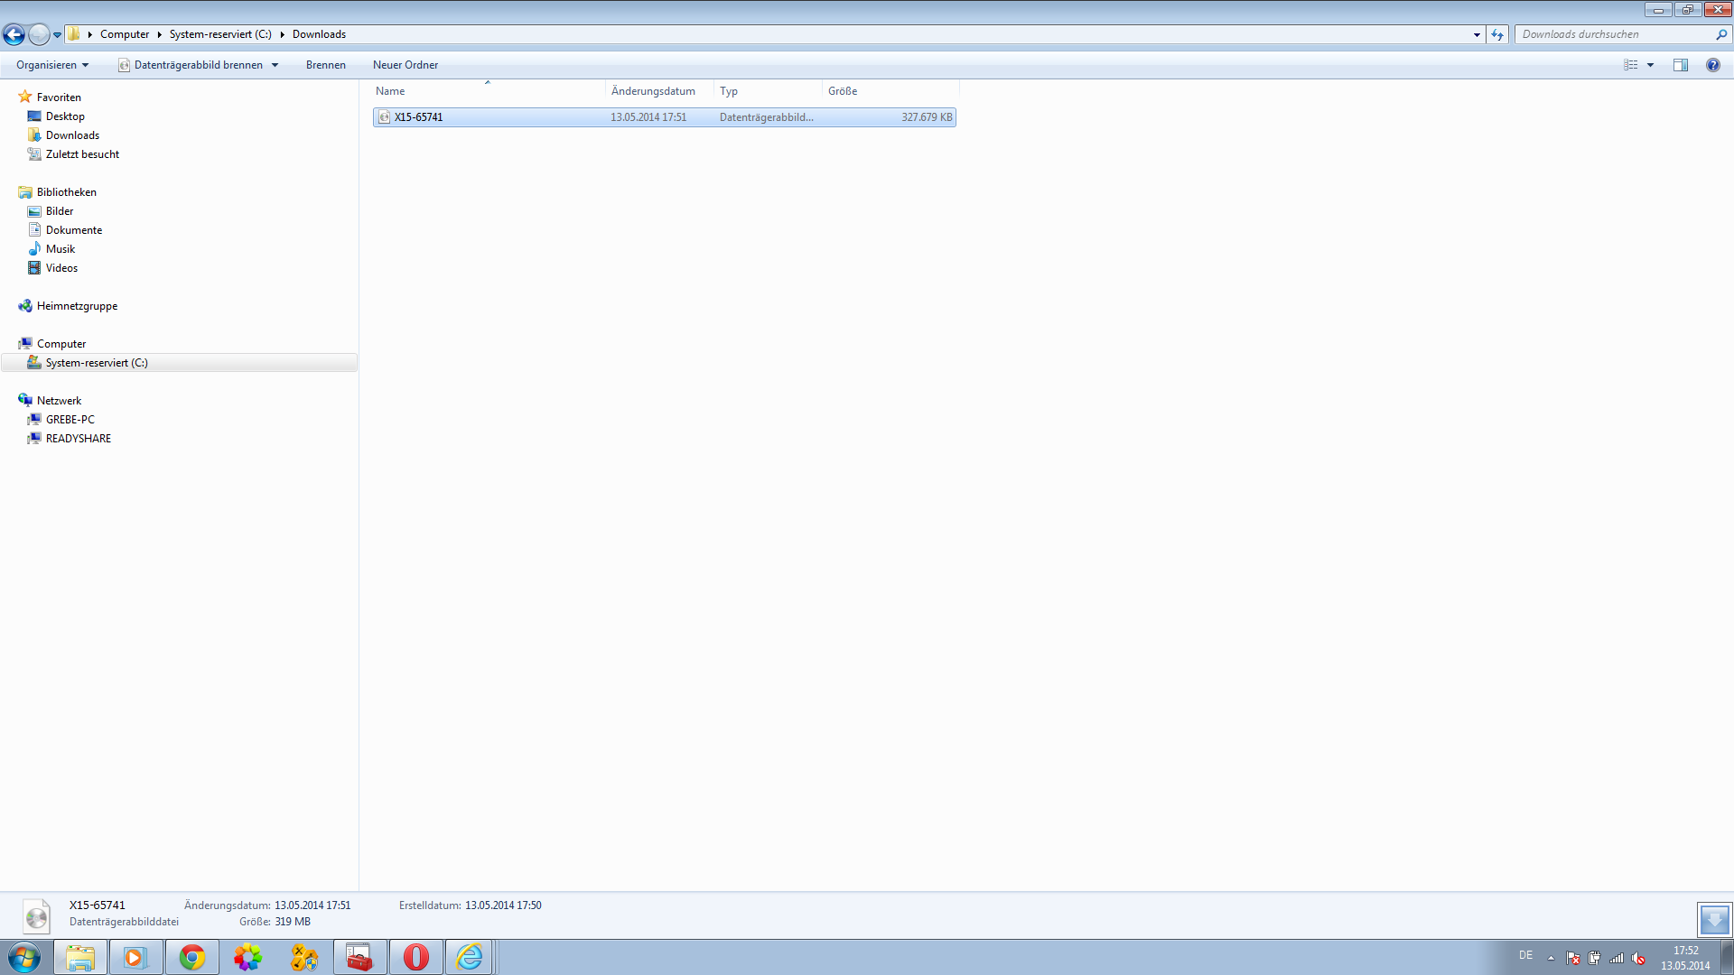1734x975 pixels.
Task: Select Zuletzt besucht in the sidebar
Action: 82,154
